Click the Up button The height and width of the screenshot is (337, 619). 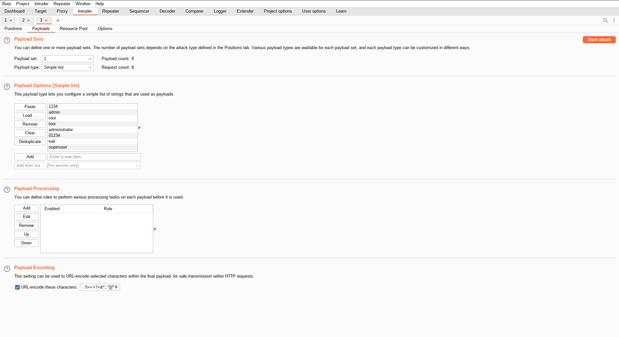coord(26,234)
